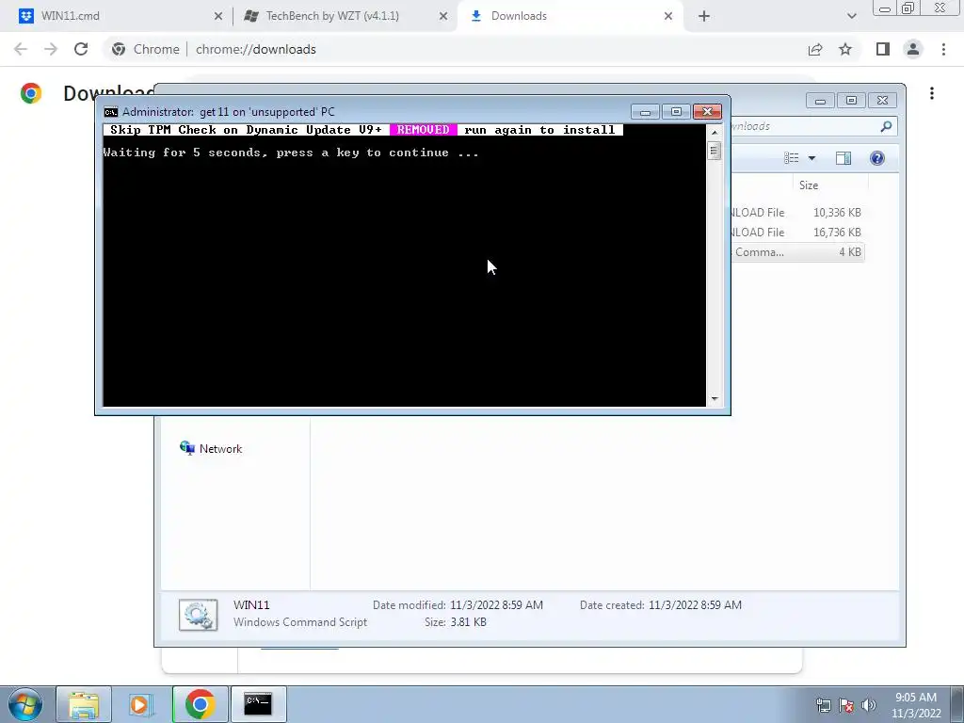The height and width of the screenshot is (723, 964).
Task: Open volume speaker tray icon
Action: point(869,705)
